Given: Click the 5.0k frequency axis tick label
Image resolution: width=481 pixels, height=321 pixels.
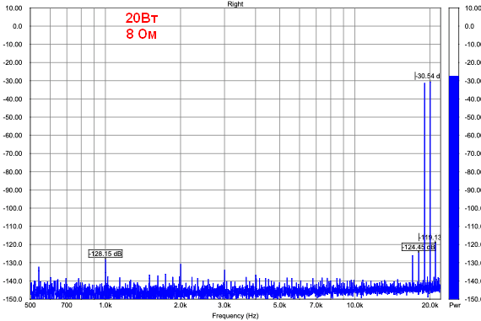Looking at the screenshot, I should pyautogui.click(x=279, y=305).
